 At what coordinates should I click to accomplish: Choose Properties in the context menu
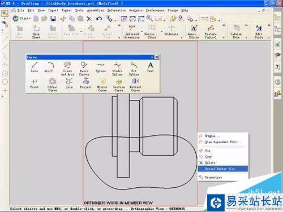coord(223,177)
